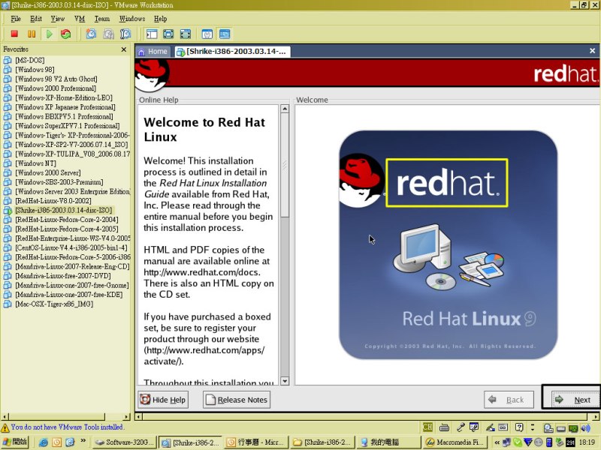Switch to Software-320G taskbar button
Viewport: 601px width, 450px height.
coord(125,442)
